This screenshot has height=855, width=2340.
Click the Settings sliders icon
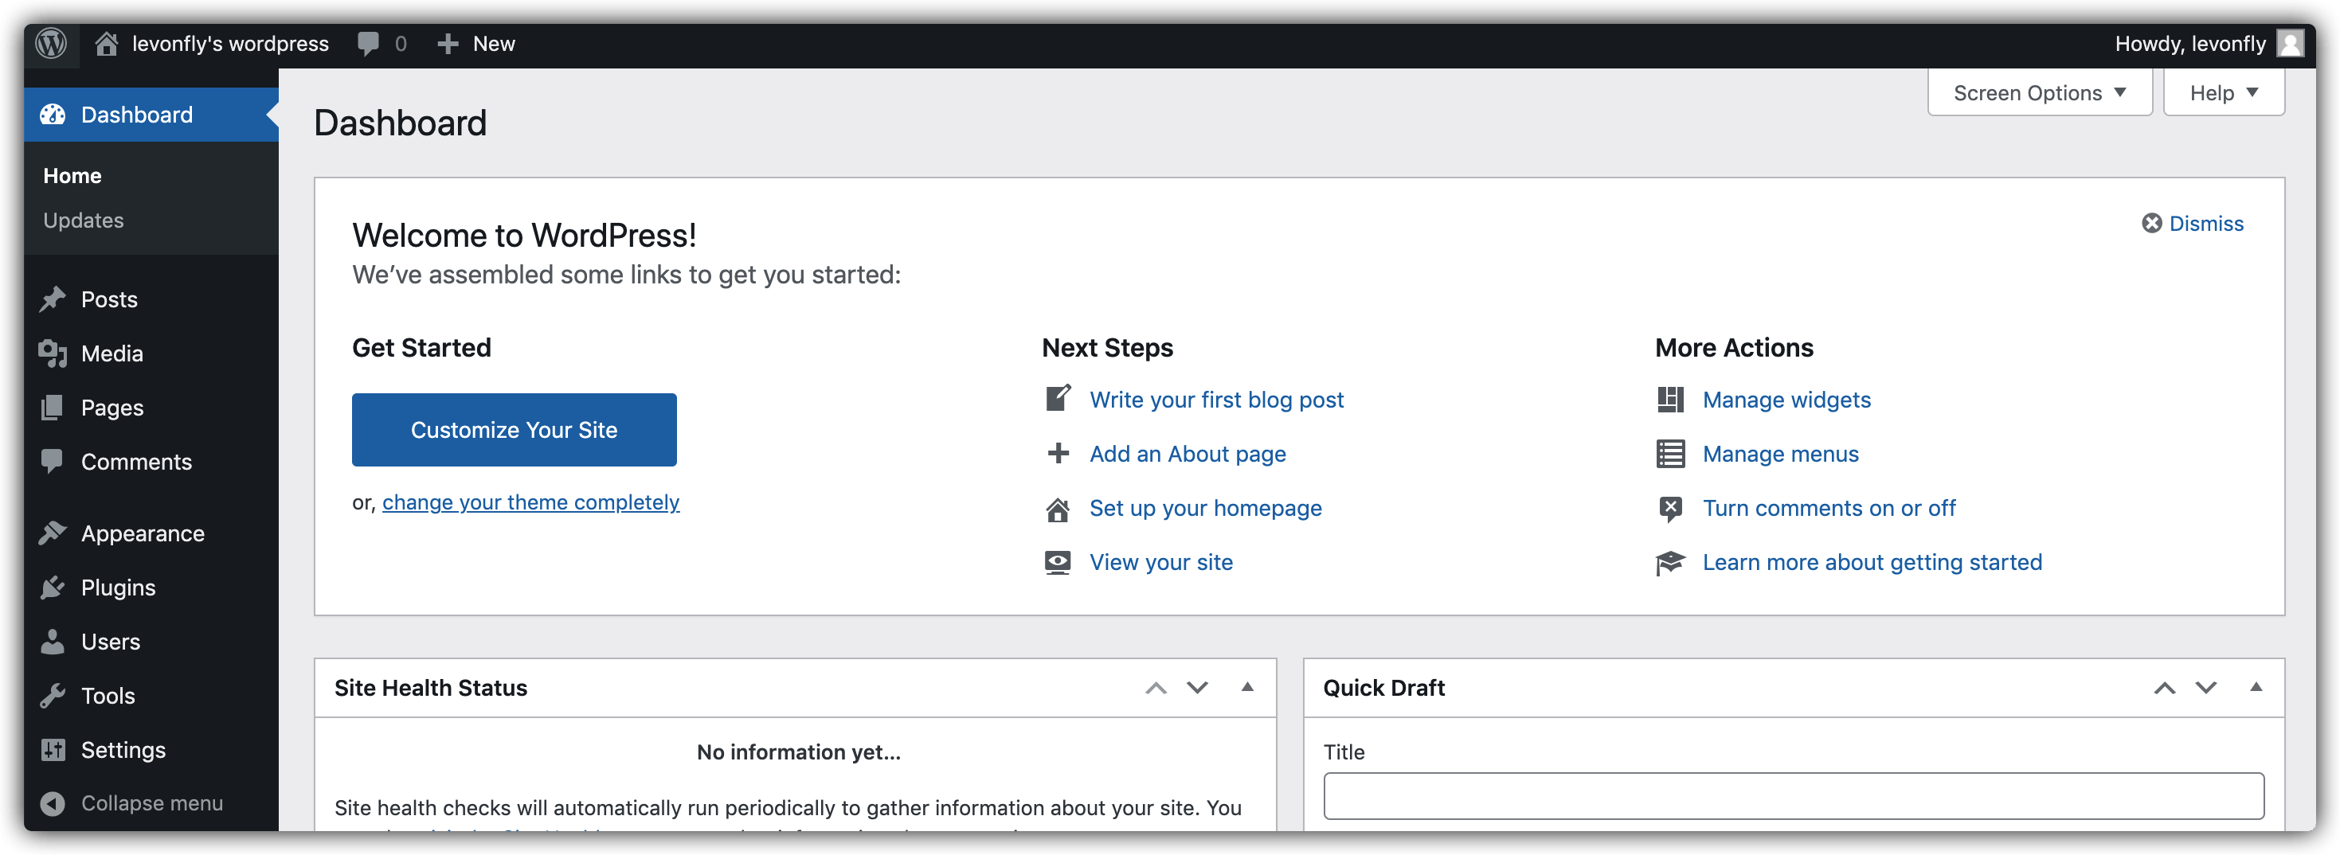[x=53, y=750]
